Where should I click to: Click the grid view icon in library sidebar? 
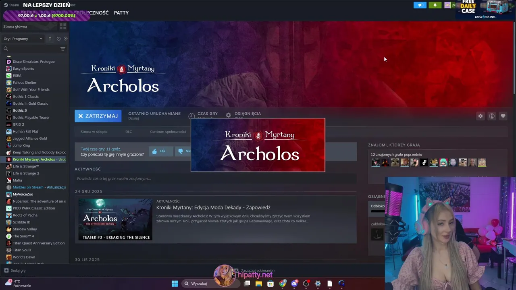click(x=63, y=26)
